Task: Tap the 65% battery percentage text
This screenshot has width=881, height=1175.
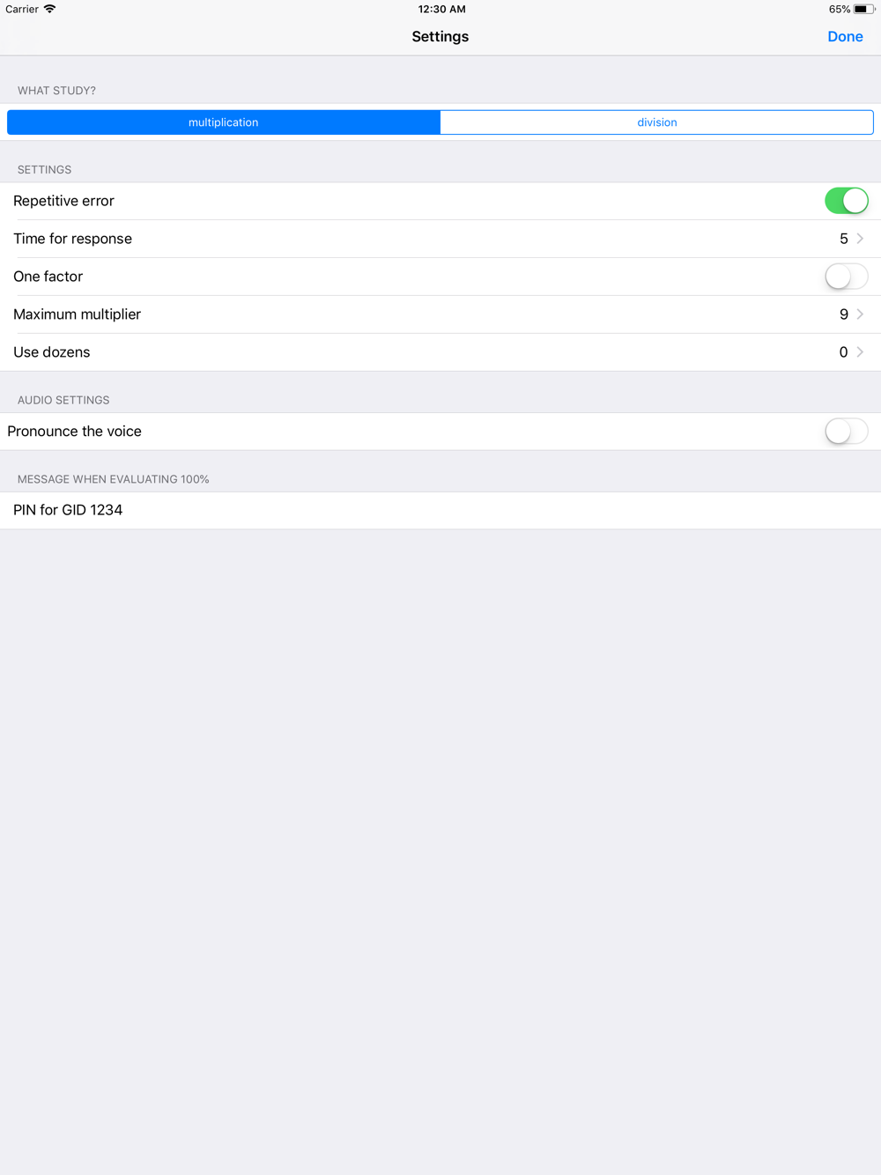Action: pyautogui.click(x=840, y=9)
